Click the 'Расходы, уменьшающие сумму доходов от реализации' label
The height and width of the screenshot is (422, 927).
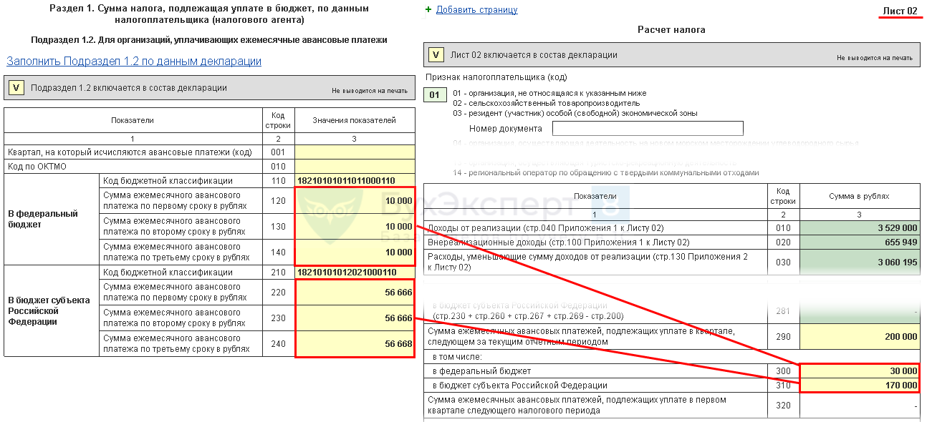(587, 262)
